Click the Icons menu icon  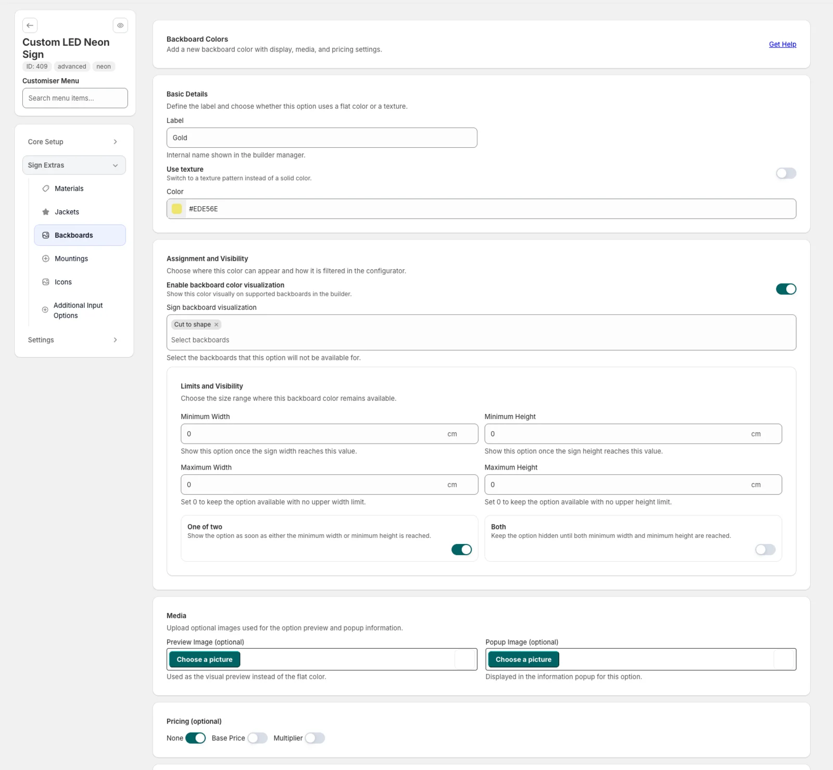pyautogui.click(x=46, y=282)
